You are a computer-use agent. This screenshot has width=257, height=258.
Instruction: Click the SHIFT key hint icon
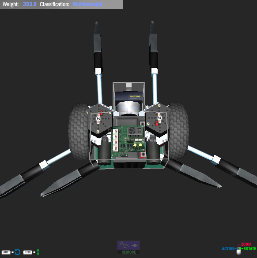[6, 252]
